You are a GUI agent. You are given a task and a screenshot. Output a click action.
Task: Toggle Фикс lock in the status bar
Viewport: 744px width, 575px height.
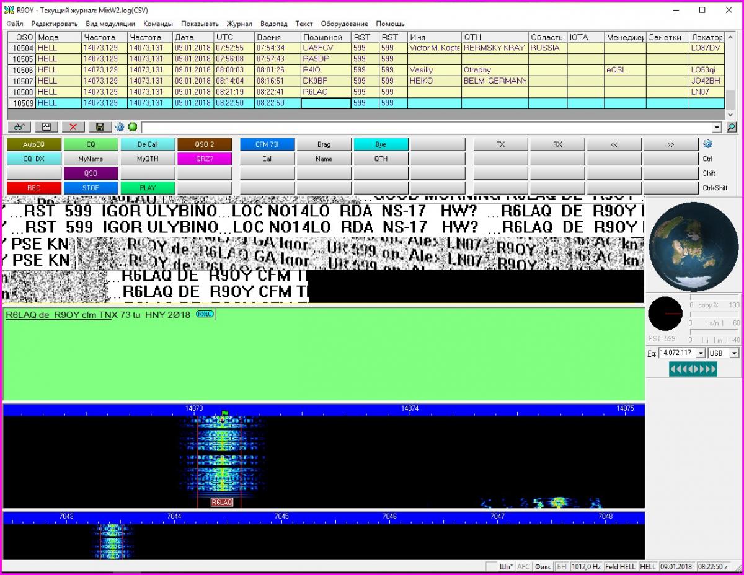[543, 566]
